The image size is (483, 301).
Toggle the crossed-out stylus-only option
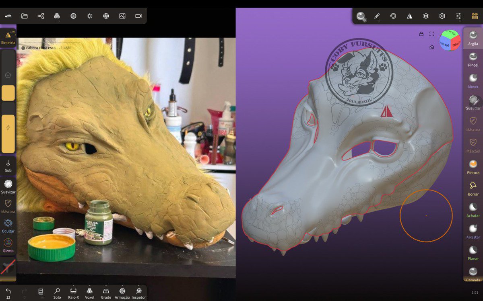(x=8, y=267)
